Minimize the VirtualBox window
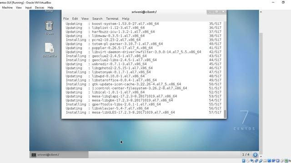 click(x=273, y=2)
